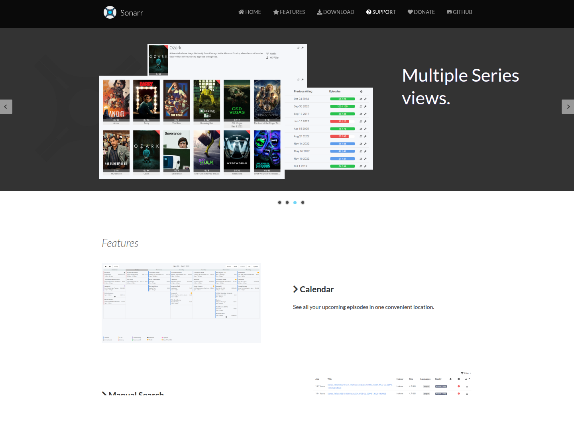Open the DONATE nav item

coord(421,12)
